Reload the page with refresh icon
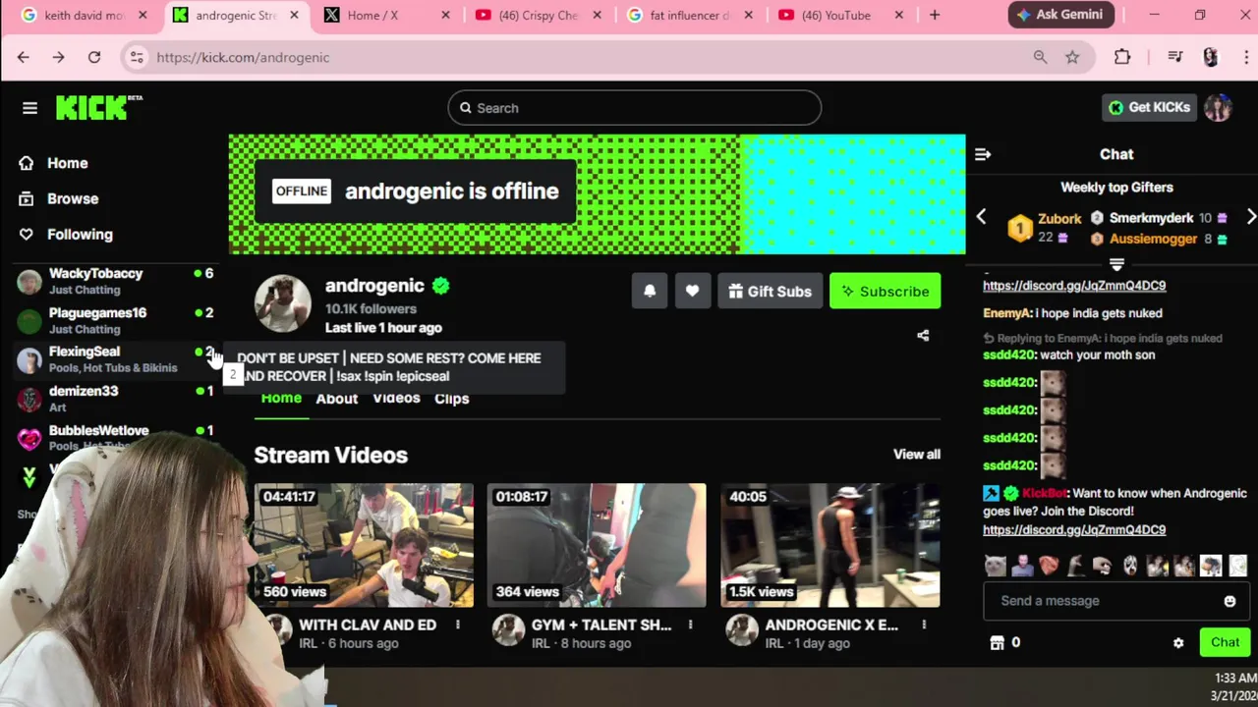Viewport: 1258px width, 707px height. 94,57
